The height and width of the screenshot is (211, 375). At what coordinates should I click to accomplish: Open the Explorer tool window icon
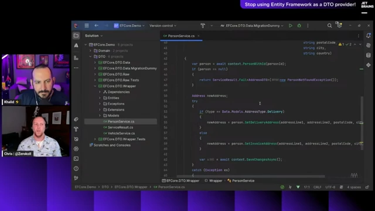tap(76, 36)
